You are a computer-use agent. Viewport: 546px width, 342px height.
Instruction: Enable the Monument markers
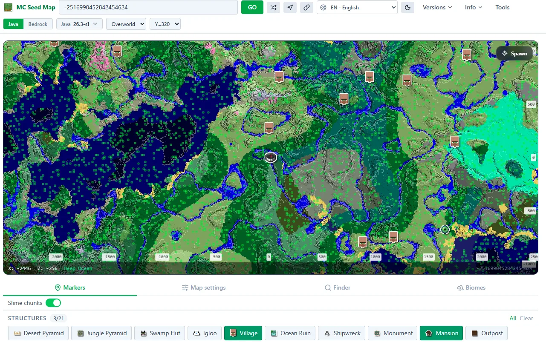393,333
